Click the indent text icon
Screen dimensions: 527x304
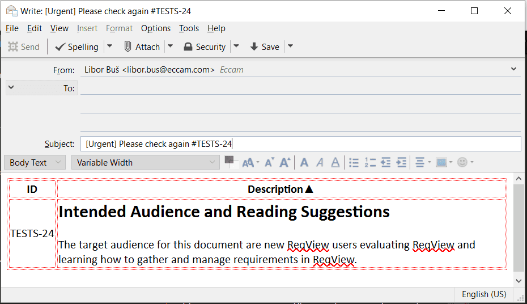tap(402, 162)
